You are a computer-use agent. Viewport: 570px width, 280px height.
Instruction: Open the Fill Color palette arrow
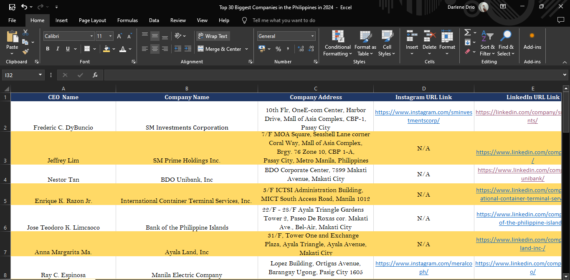[x=113, y=49]
